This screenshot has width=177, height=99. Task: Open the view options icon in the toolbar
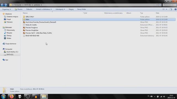(x=163, y=9)
